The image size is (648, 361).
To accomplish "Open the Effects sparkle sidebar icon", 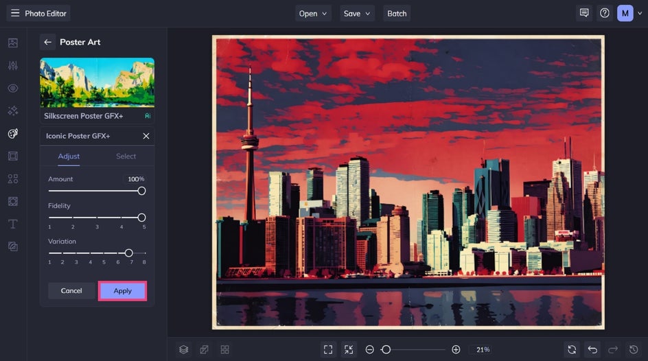I will [x=13, y=110].
